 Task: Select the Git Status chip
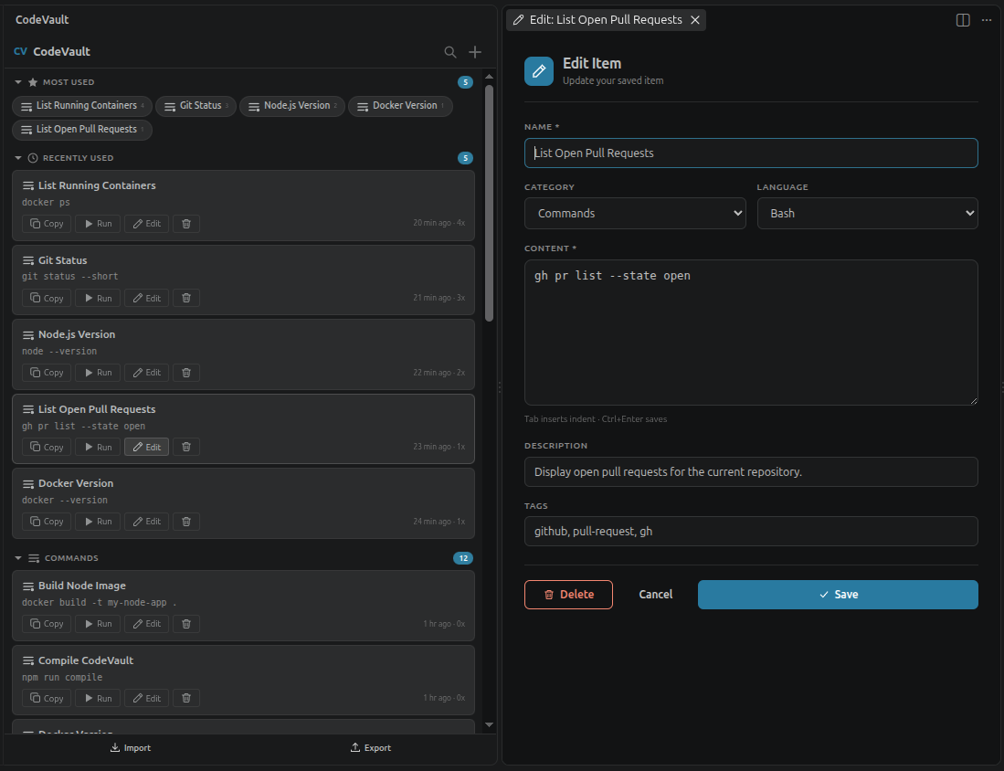(196, 106)
